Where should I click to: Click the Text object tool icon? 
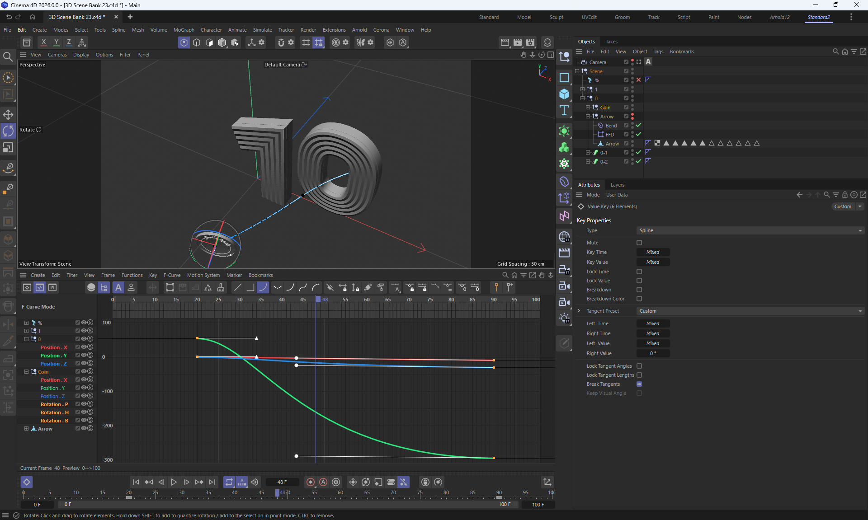(x=564, y=111)
